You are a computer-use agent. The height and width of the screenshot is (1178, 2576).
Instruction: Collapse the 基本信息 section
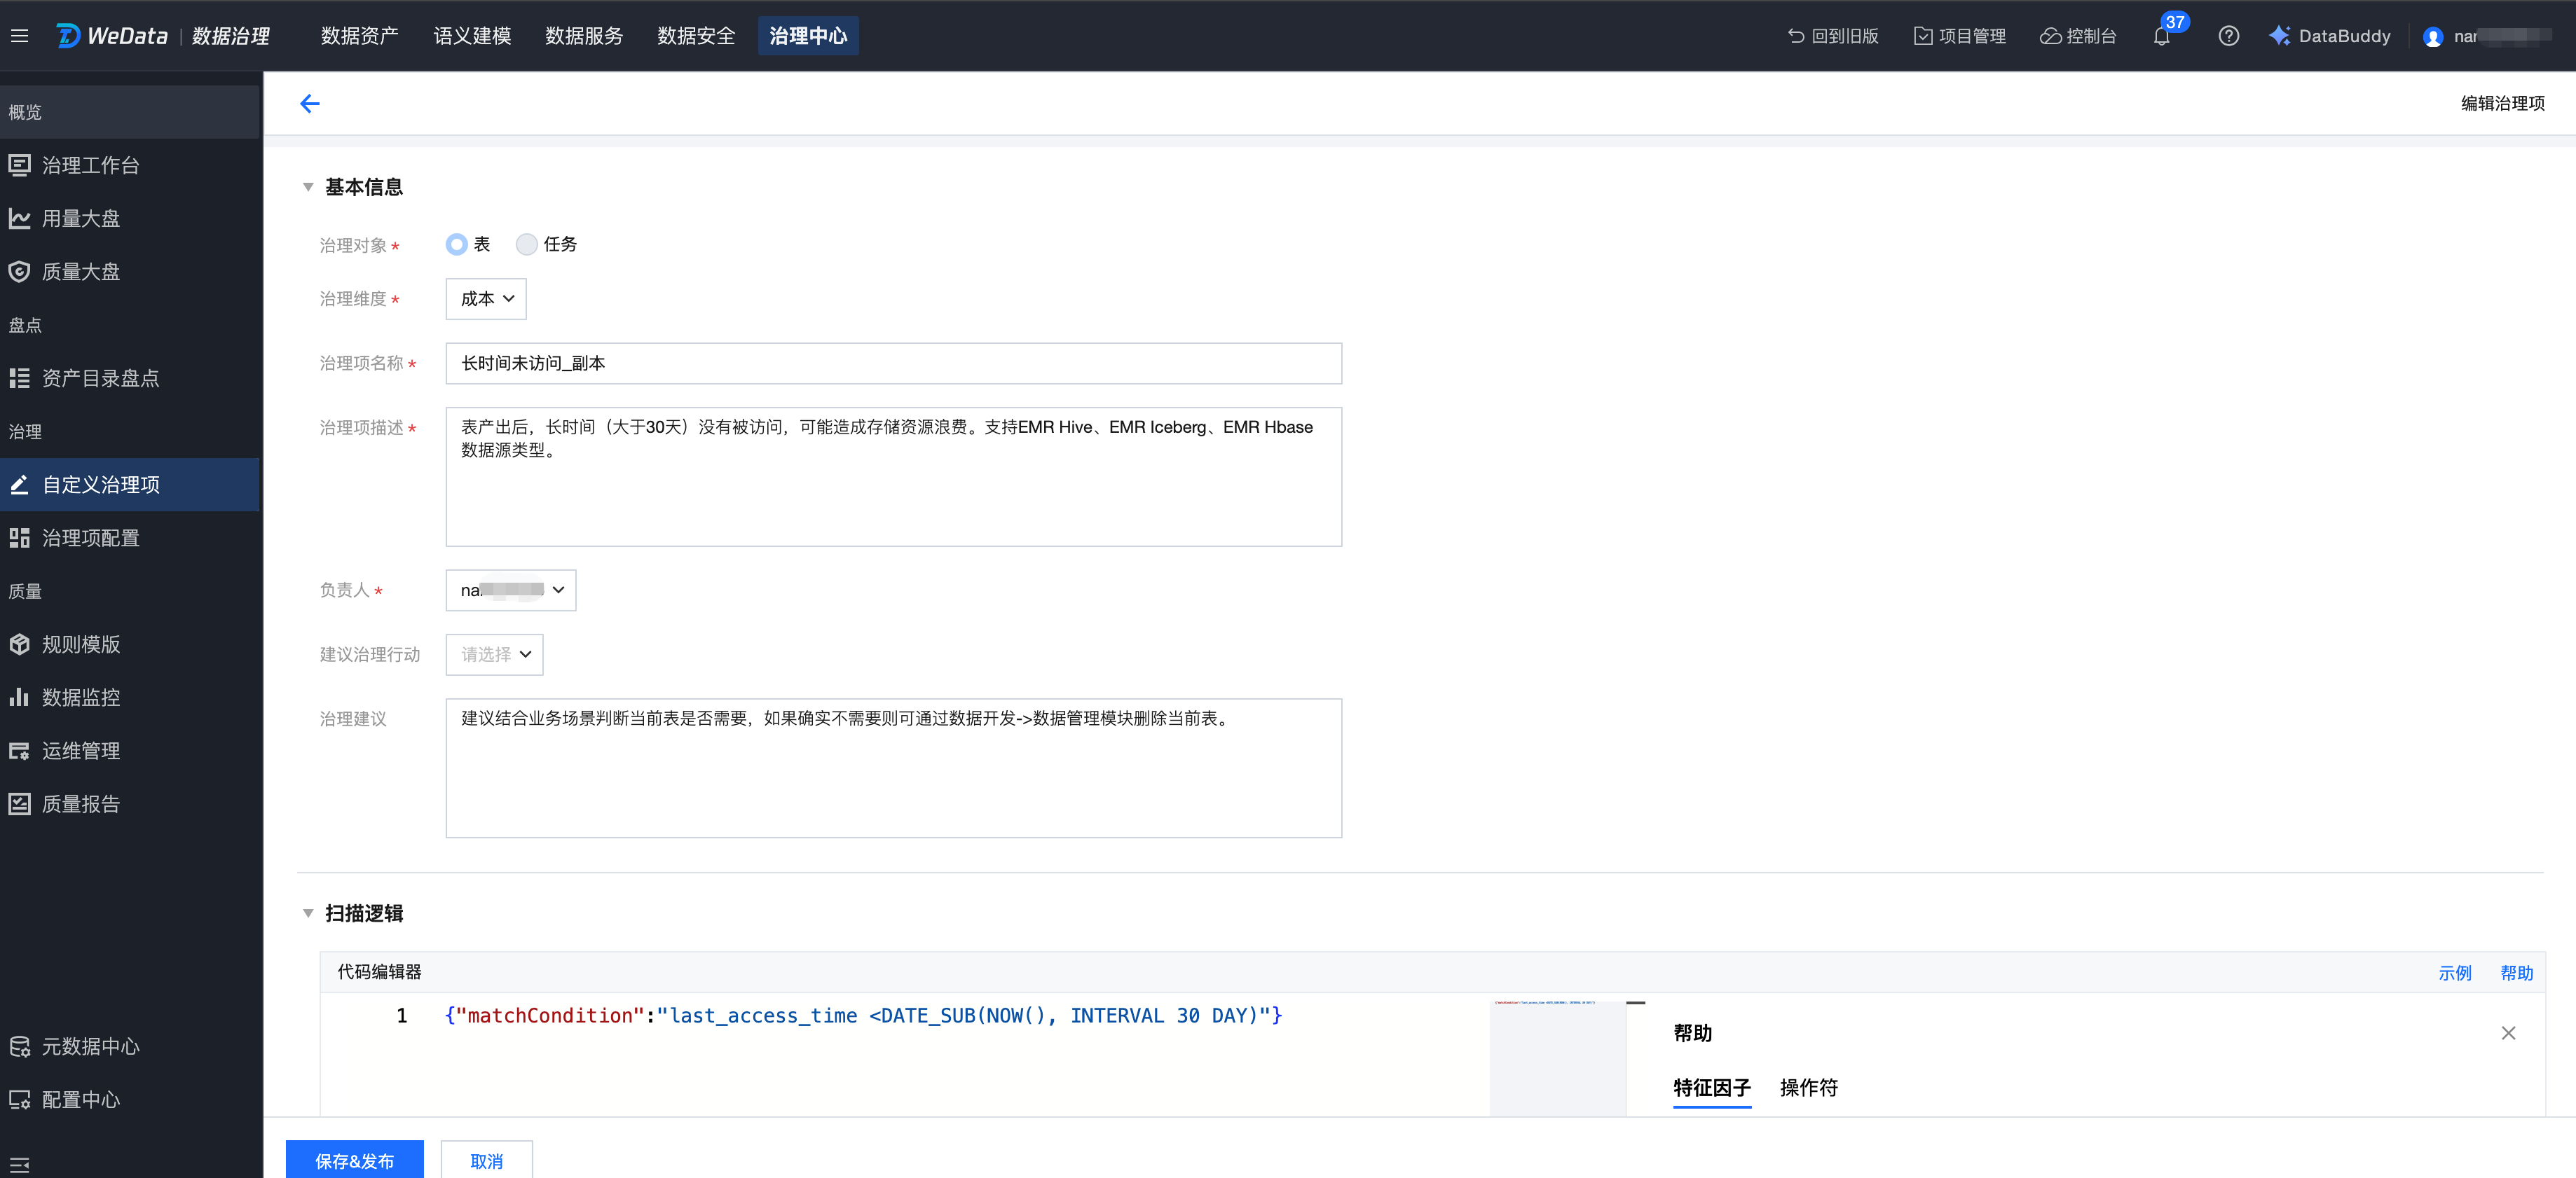pyautogui.click(x=308, y=187)
